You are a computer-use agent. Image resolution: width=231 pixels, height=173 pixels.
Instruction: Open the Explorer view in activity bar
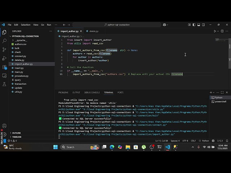(x=4, y=32)
